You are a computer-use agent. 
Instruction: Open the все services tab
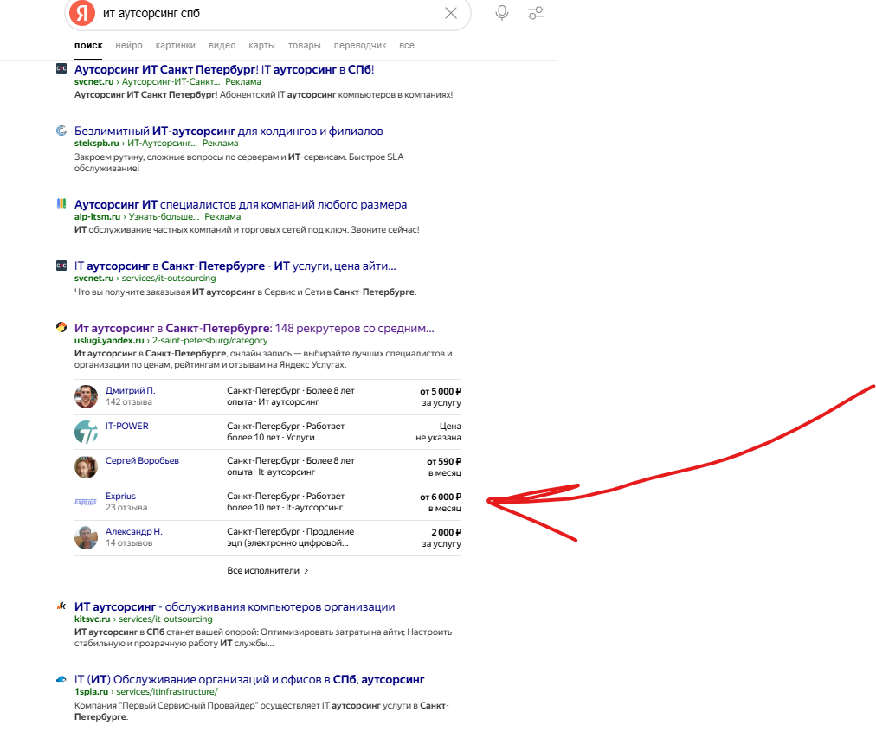[407, 45]
